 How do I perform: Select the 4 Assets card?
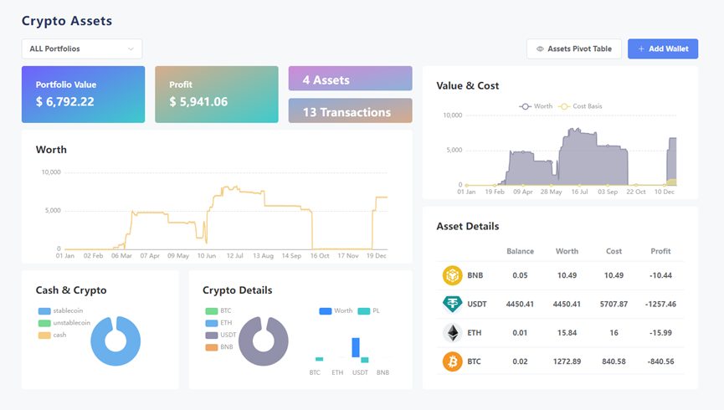point(350,79)
